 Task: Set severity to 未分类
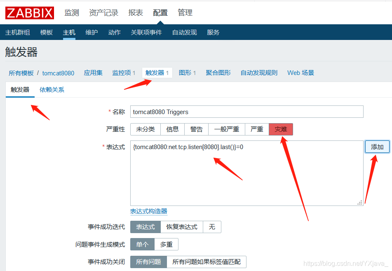(146, 129)
